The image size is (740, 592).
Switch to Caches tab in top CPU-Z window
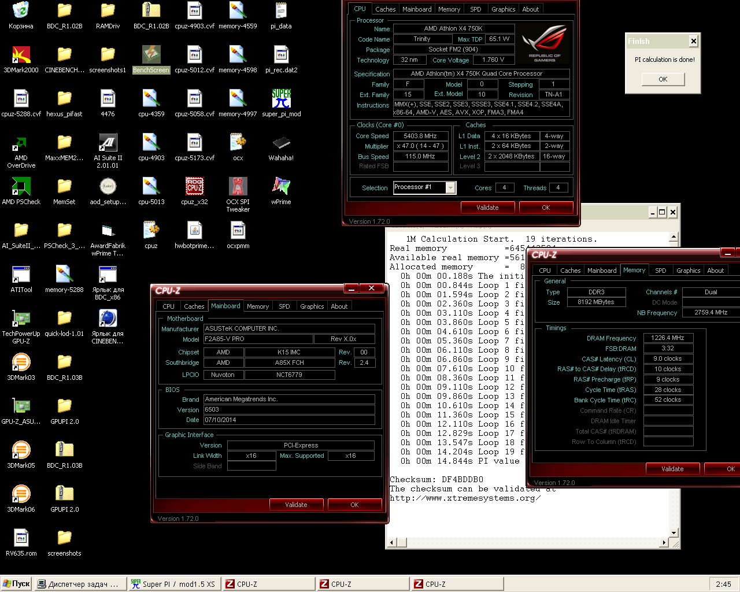[x=385, y=9]
